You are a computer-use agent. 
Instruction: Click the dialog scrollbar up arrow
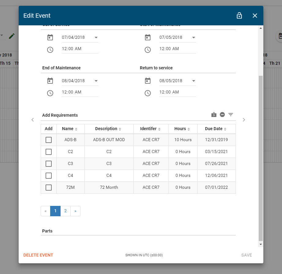(261, 28)
